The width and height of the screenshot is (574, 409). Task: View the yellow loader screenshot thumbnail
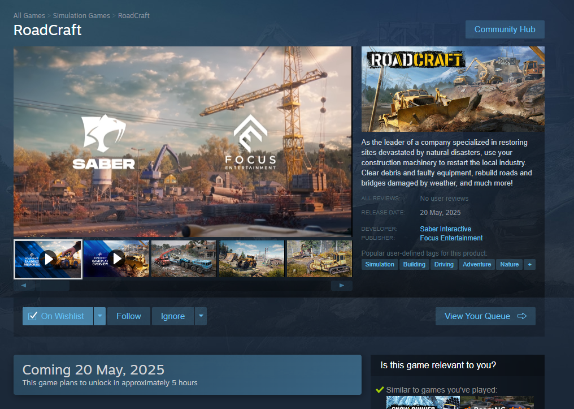251,259
